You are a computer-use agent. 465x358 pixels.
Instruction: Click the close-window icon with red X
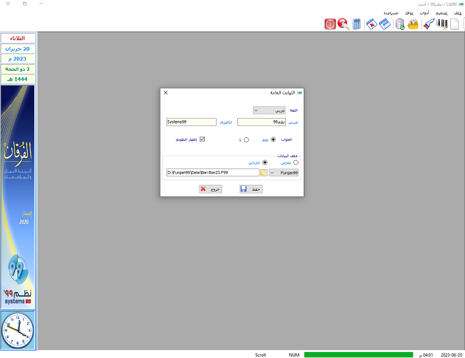pos(371,24)
